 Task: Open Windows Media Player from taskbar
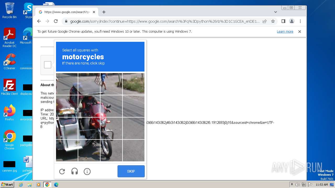(38, 185)
